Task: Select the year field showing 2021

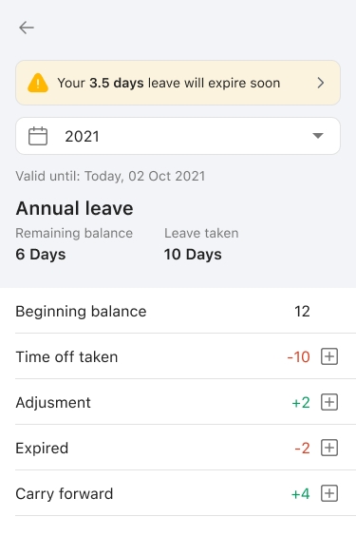Action: pos(178,136)
